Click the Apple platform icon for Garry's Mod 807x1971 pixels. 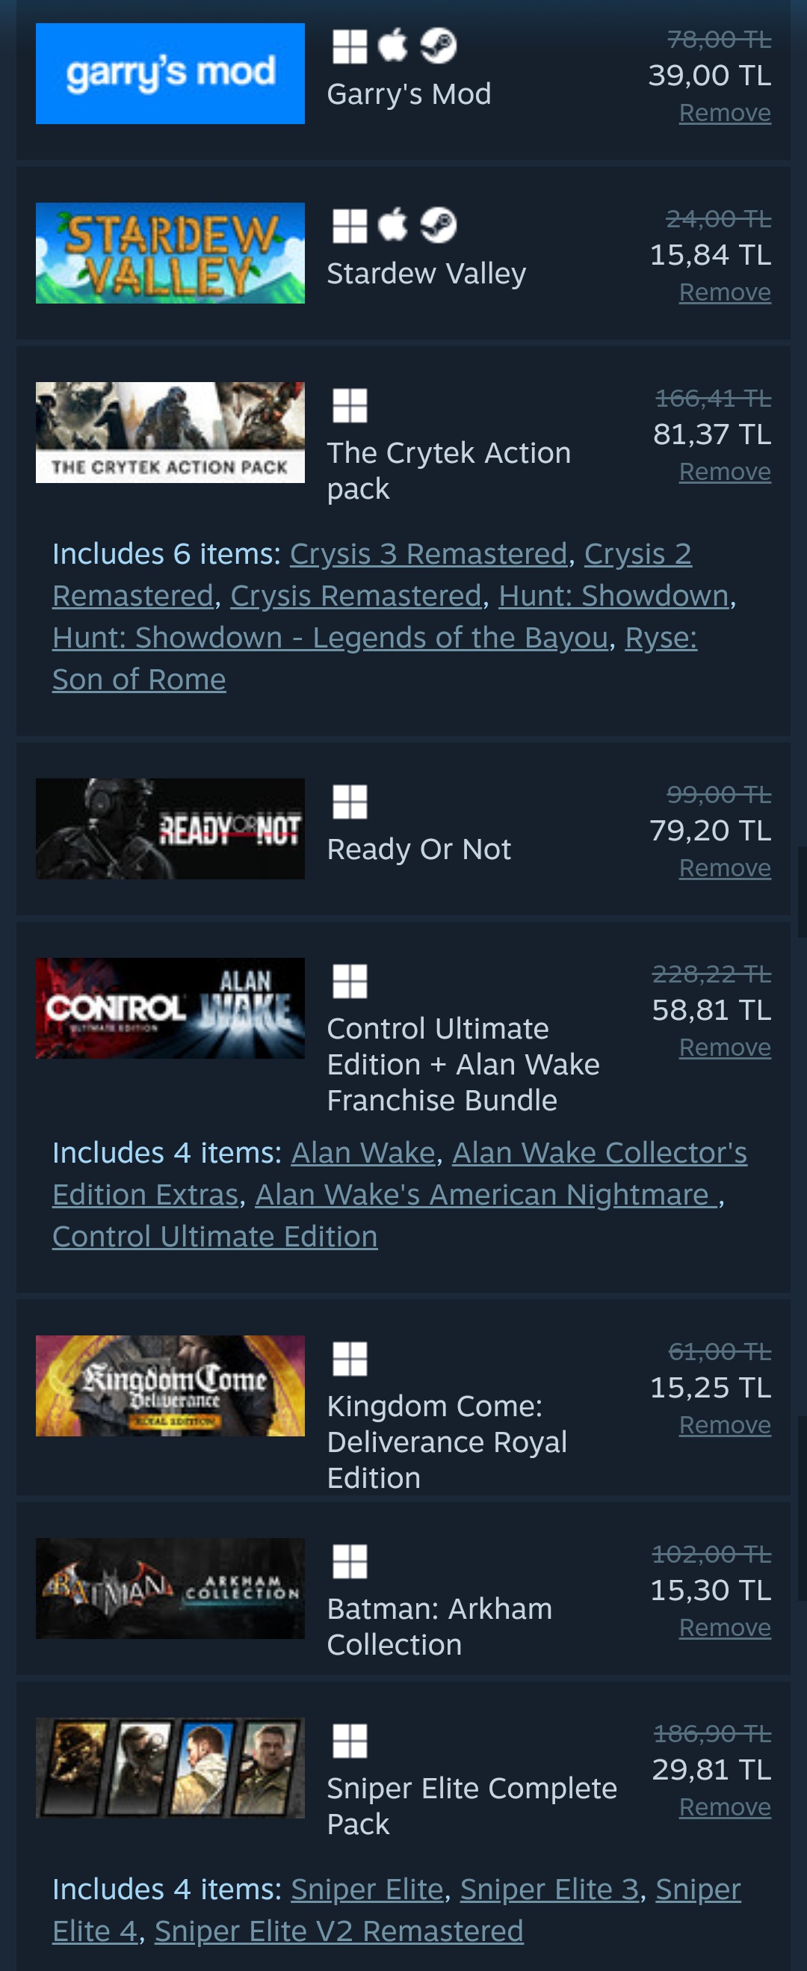[393, 45]
